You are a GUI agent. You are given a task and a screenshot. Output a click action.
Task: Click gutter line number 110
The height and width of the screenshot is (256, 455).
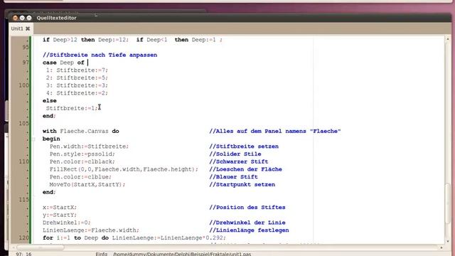click(x=24, y=161)
